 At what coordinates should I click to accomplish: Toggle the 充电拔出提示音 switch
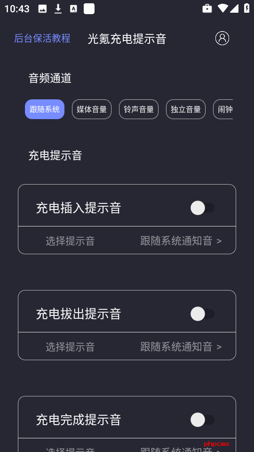pyautogui.click(x=202, y=314)
